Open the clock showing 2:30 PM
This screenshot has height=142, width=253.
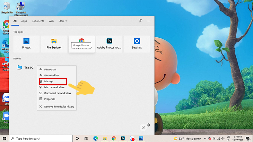point(238,139)
